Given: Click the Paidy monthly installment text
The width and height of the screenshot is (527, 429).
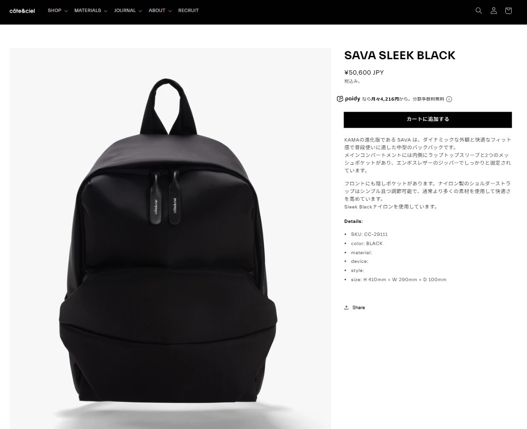Looking at the screenshot, I should point(403,99).
